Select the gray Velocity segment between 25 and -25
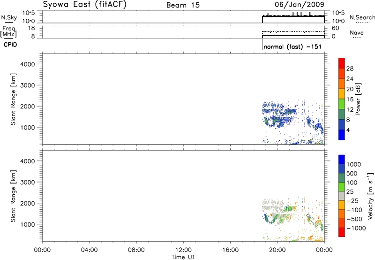375x260 pixels. click(x=342, y=196)
